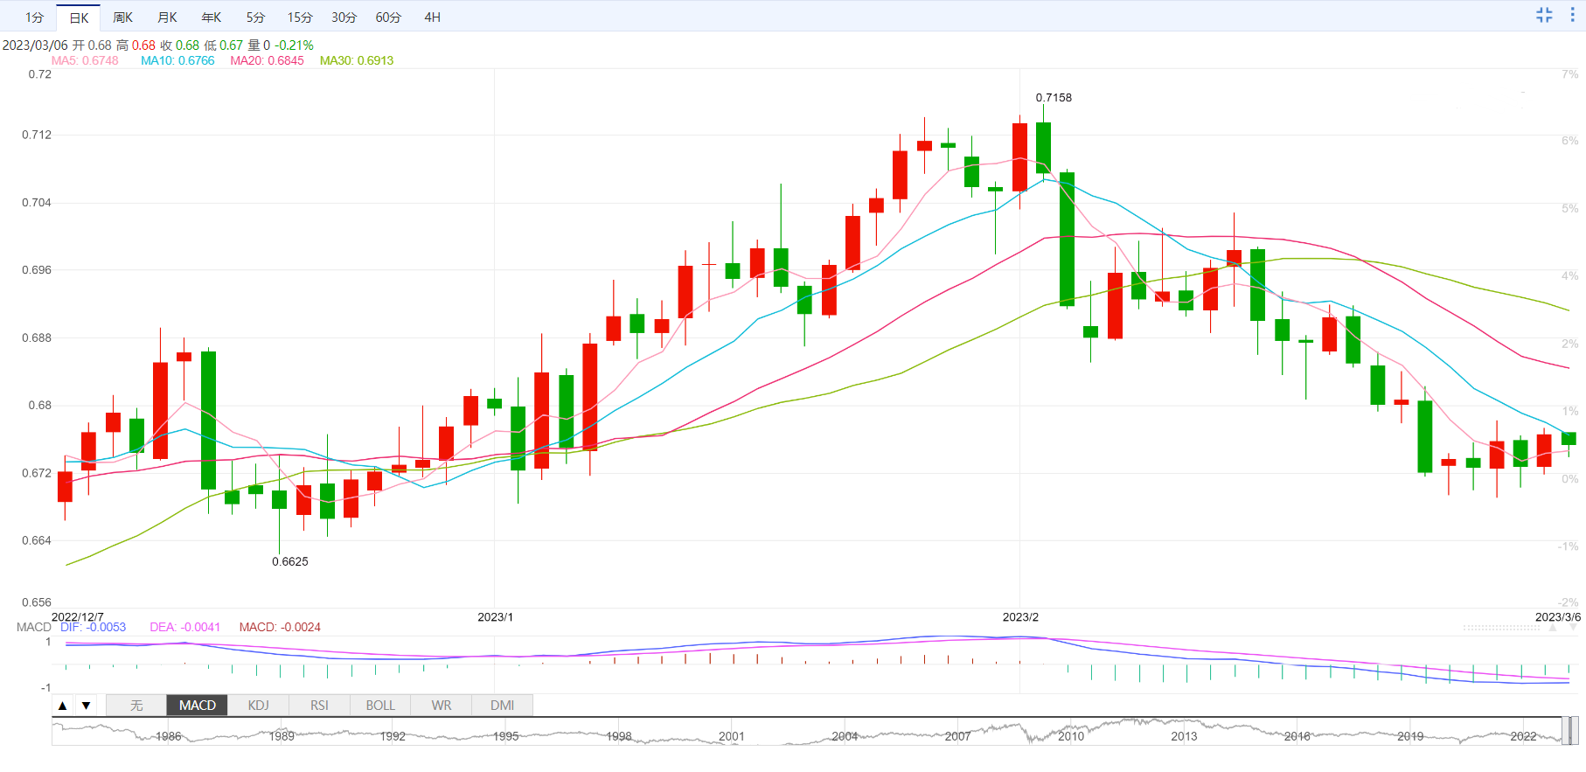Screen dimensions: 1586x772
Task: Select the DMI indicator button
Action: pos(503,706)
